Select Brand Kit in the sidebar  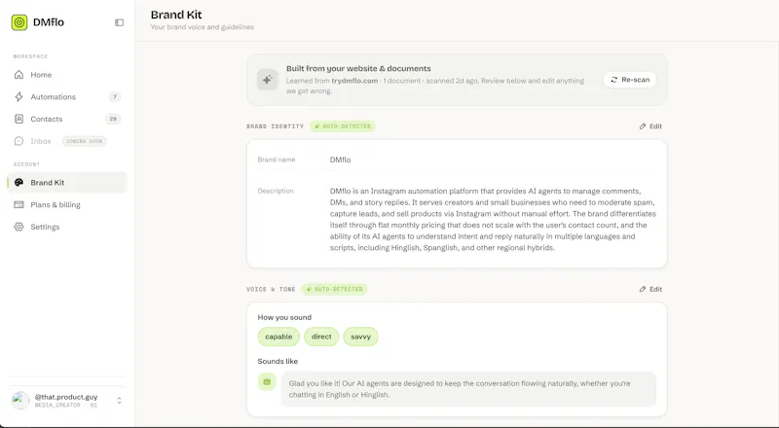point(67,182)
